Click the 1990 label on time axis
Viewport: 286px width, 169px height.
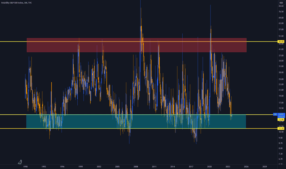click(25, 167)
